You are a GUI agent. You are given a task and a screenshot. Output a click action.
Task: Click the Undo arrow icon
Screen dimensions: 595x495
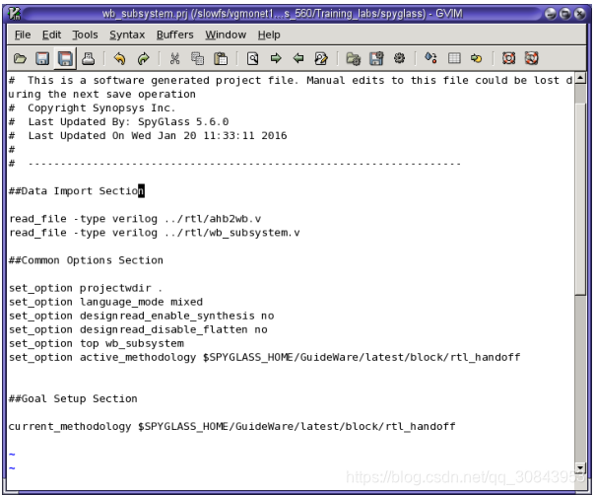click(119, 59)
